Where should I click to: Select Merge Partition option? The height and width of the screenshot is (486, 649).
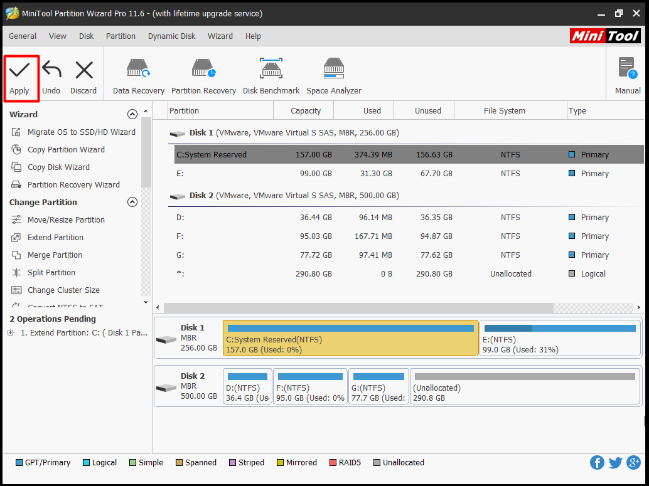pos(55,255)
